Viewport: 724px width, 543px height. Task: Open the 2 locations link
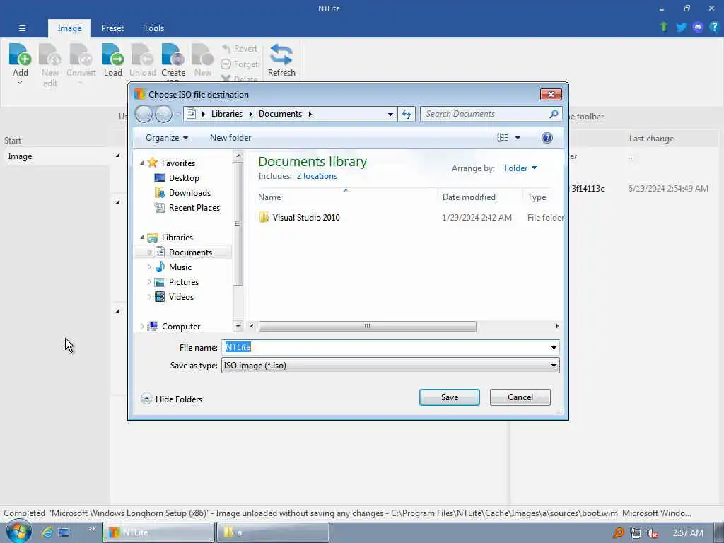click(x=317, y=176)
